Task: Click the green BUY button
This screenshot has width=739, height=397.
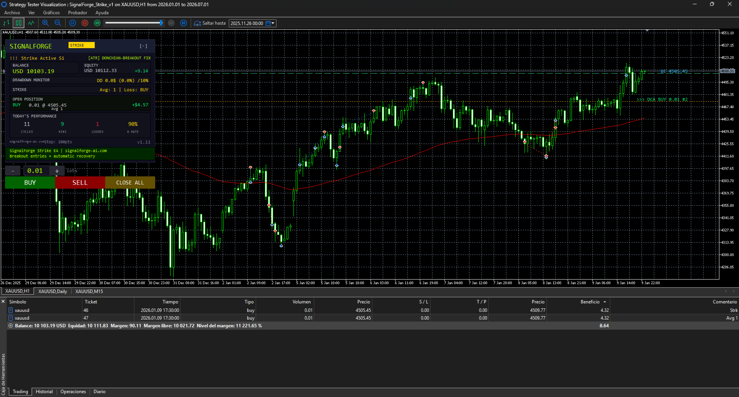Action: coord(30,183)
